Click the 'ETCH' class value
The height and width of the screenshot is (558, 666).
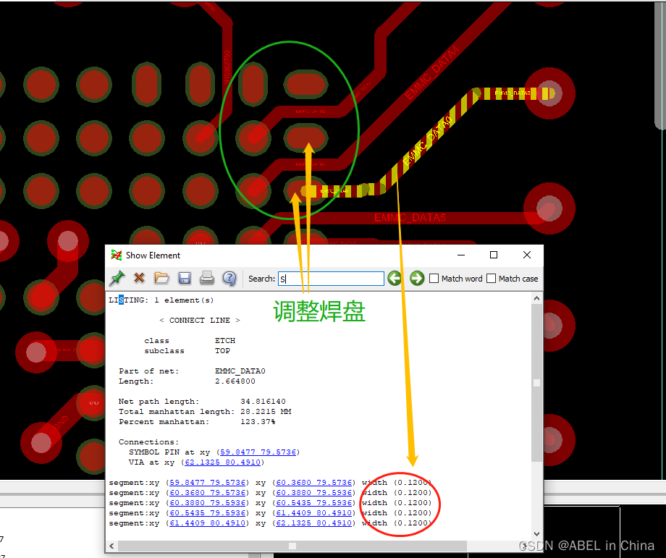(x=225, y=341)
